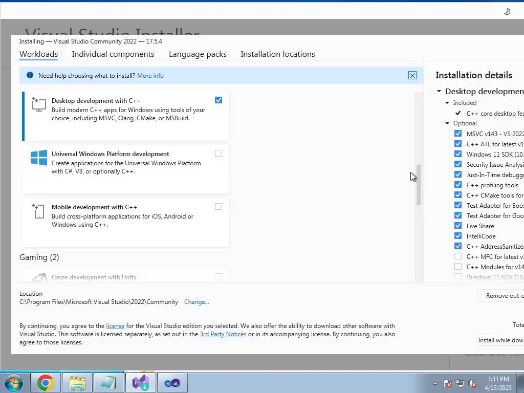Click the Desktop development with C++ monitor icon
Viewport: 524px width, 393px height.
click(x=38, y=104)
